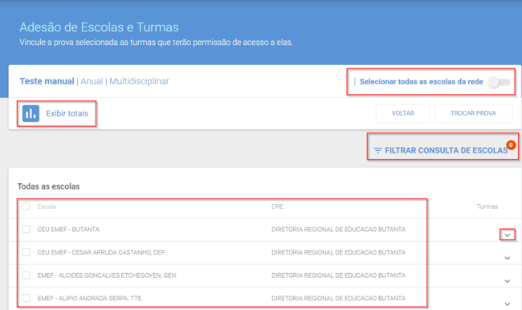Image resolution: width=522 pixels, height=310 pixels.
Task: Expand turmas for ALCIDES GONCALVES ETCHEGOYEN row
Action: [x=507, y=281]
